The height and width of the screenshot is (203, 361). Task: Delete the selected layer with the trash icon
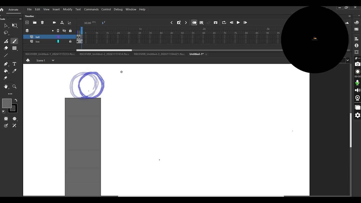tap(42, 23)
